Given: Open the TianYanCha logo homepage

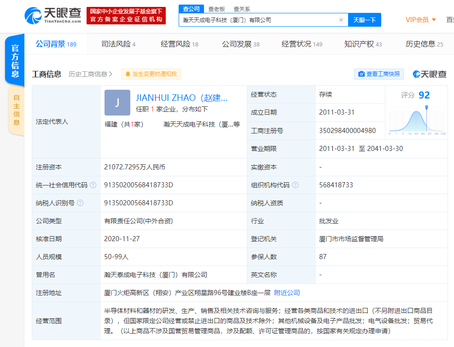Looking at the screenshot, I should coord(52,15).
